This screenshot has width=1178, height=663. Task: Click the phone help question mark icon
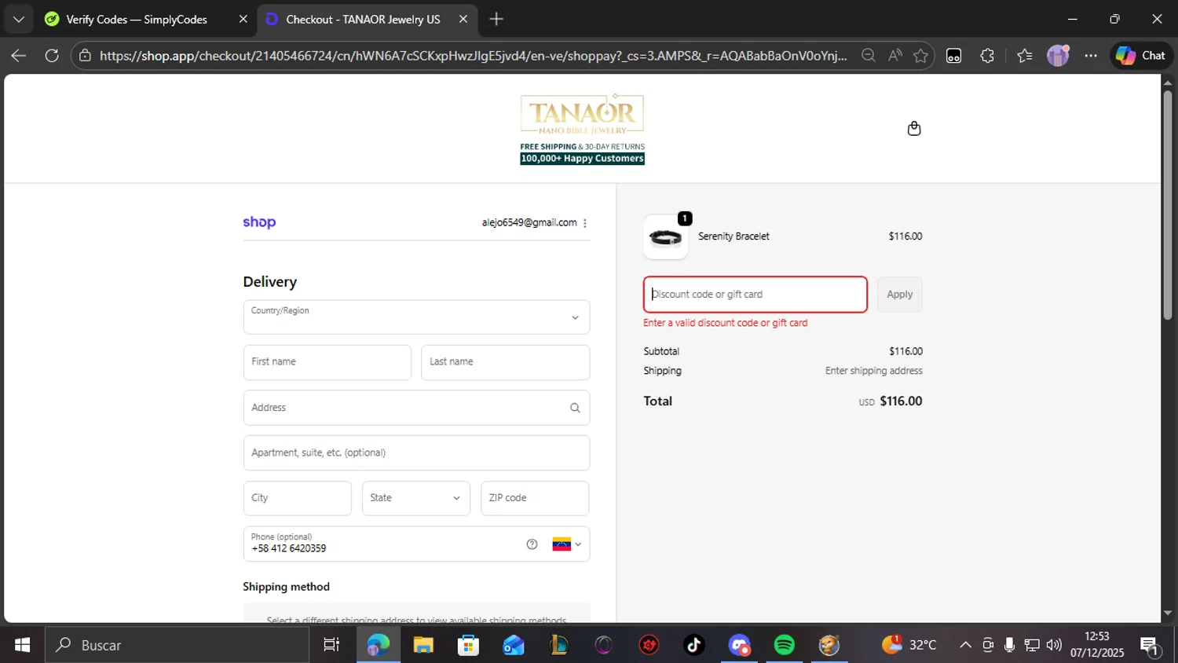pos(532,544)
